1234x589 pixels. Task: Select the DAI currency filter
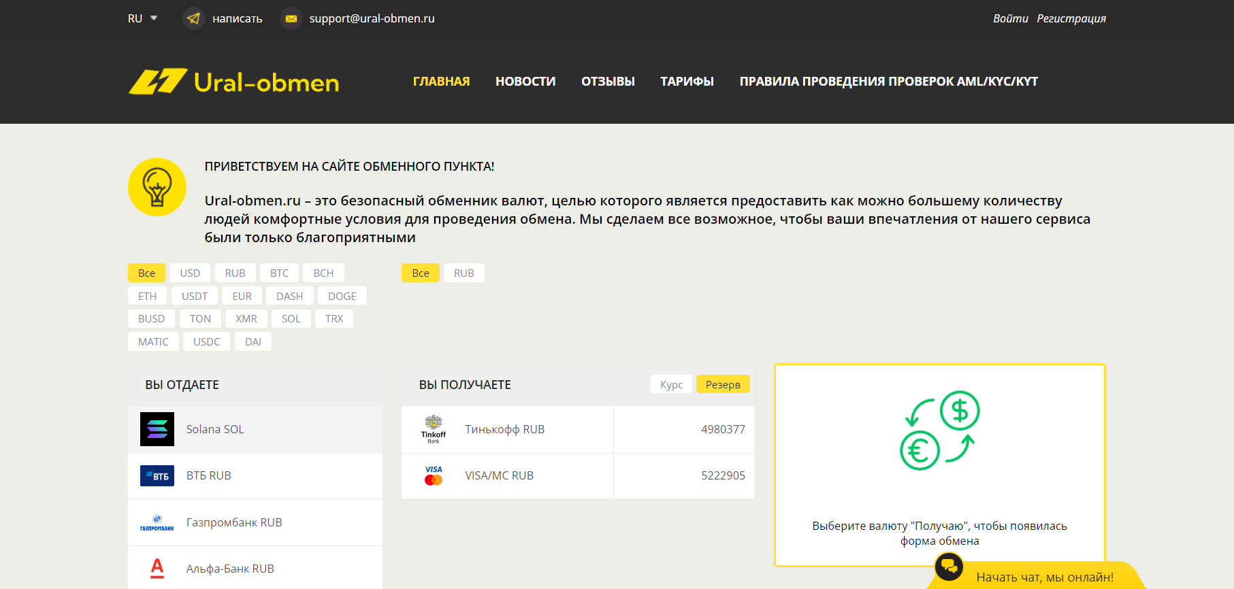click(253, 341)
